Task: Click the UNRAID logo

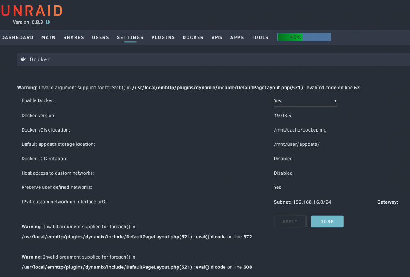Action: 32,11
